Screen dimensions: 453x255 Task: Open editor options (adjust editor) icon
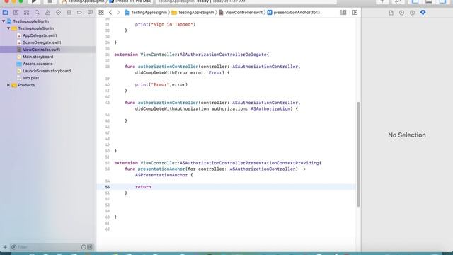click(x=343, y=13)
